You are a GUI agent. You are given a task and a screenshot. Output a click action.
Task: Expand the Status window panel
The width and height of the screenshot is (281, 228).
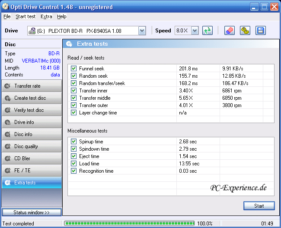(31, 212)
